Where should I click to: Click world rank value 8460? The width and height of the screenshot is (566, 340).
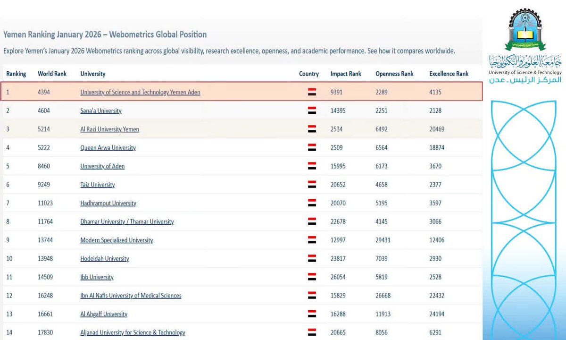pos(44,166)
